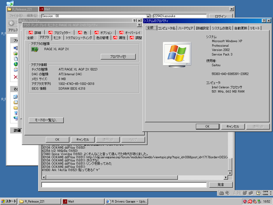Open the ファイル(F) menu in Explorer
Image resolution: width=273 pixels, height=205 pixels.
pyautogui.click(x=16, y=15)
